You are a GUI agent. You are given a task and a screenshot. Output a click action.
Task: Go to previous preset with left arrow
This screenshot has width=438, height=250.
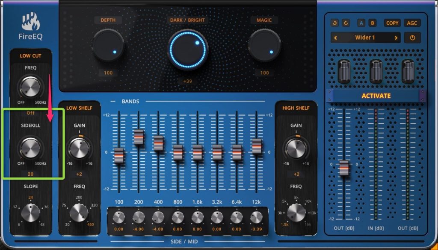click(336, 38)
